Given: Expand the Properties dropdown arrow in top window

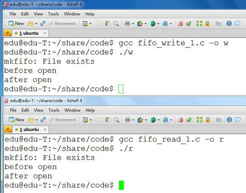Looking at the screenshot, I should pos(91,24).
